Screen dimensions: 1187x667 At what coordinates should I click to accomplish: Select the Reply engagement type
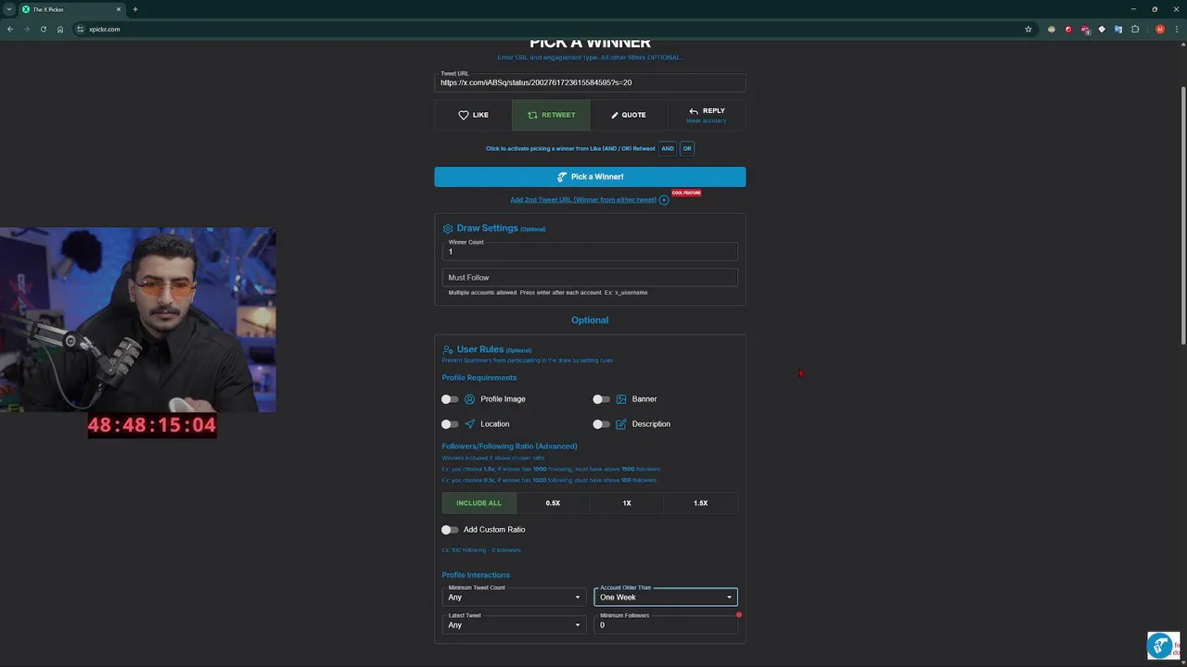[707, 115]
